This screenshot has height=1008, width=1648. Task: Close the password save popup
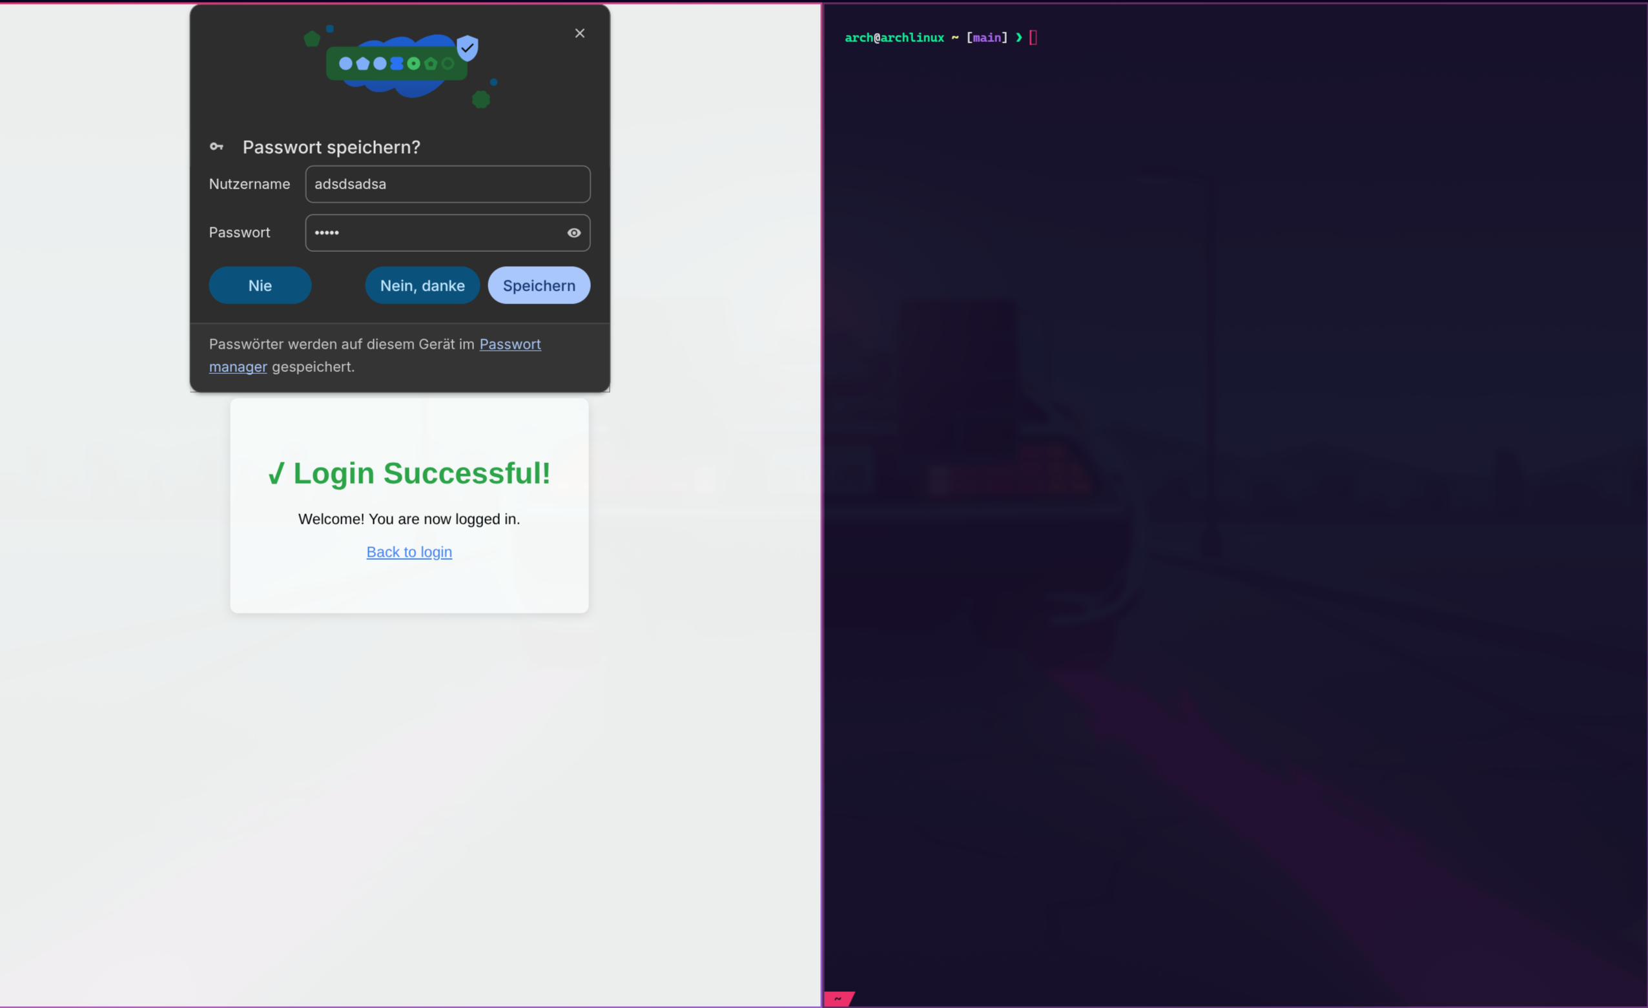pos(580,34)
